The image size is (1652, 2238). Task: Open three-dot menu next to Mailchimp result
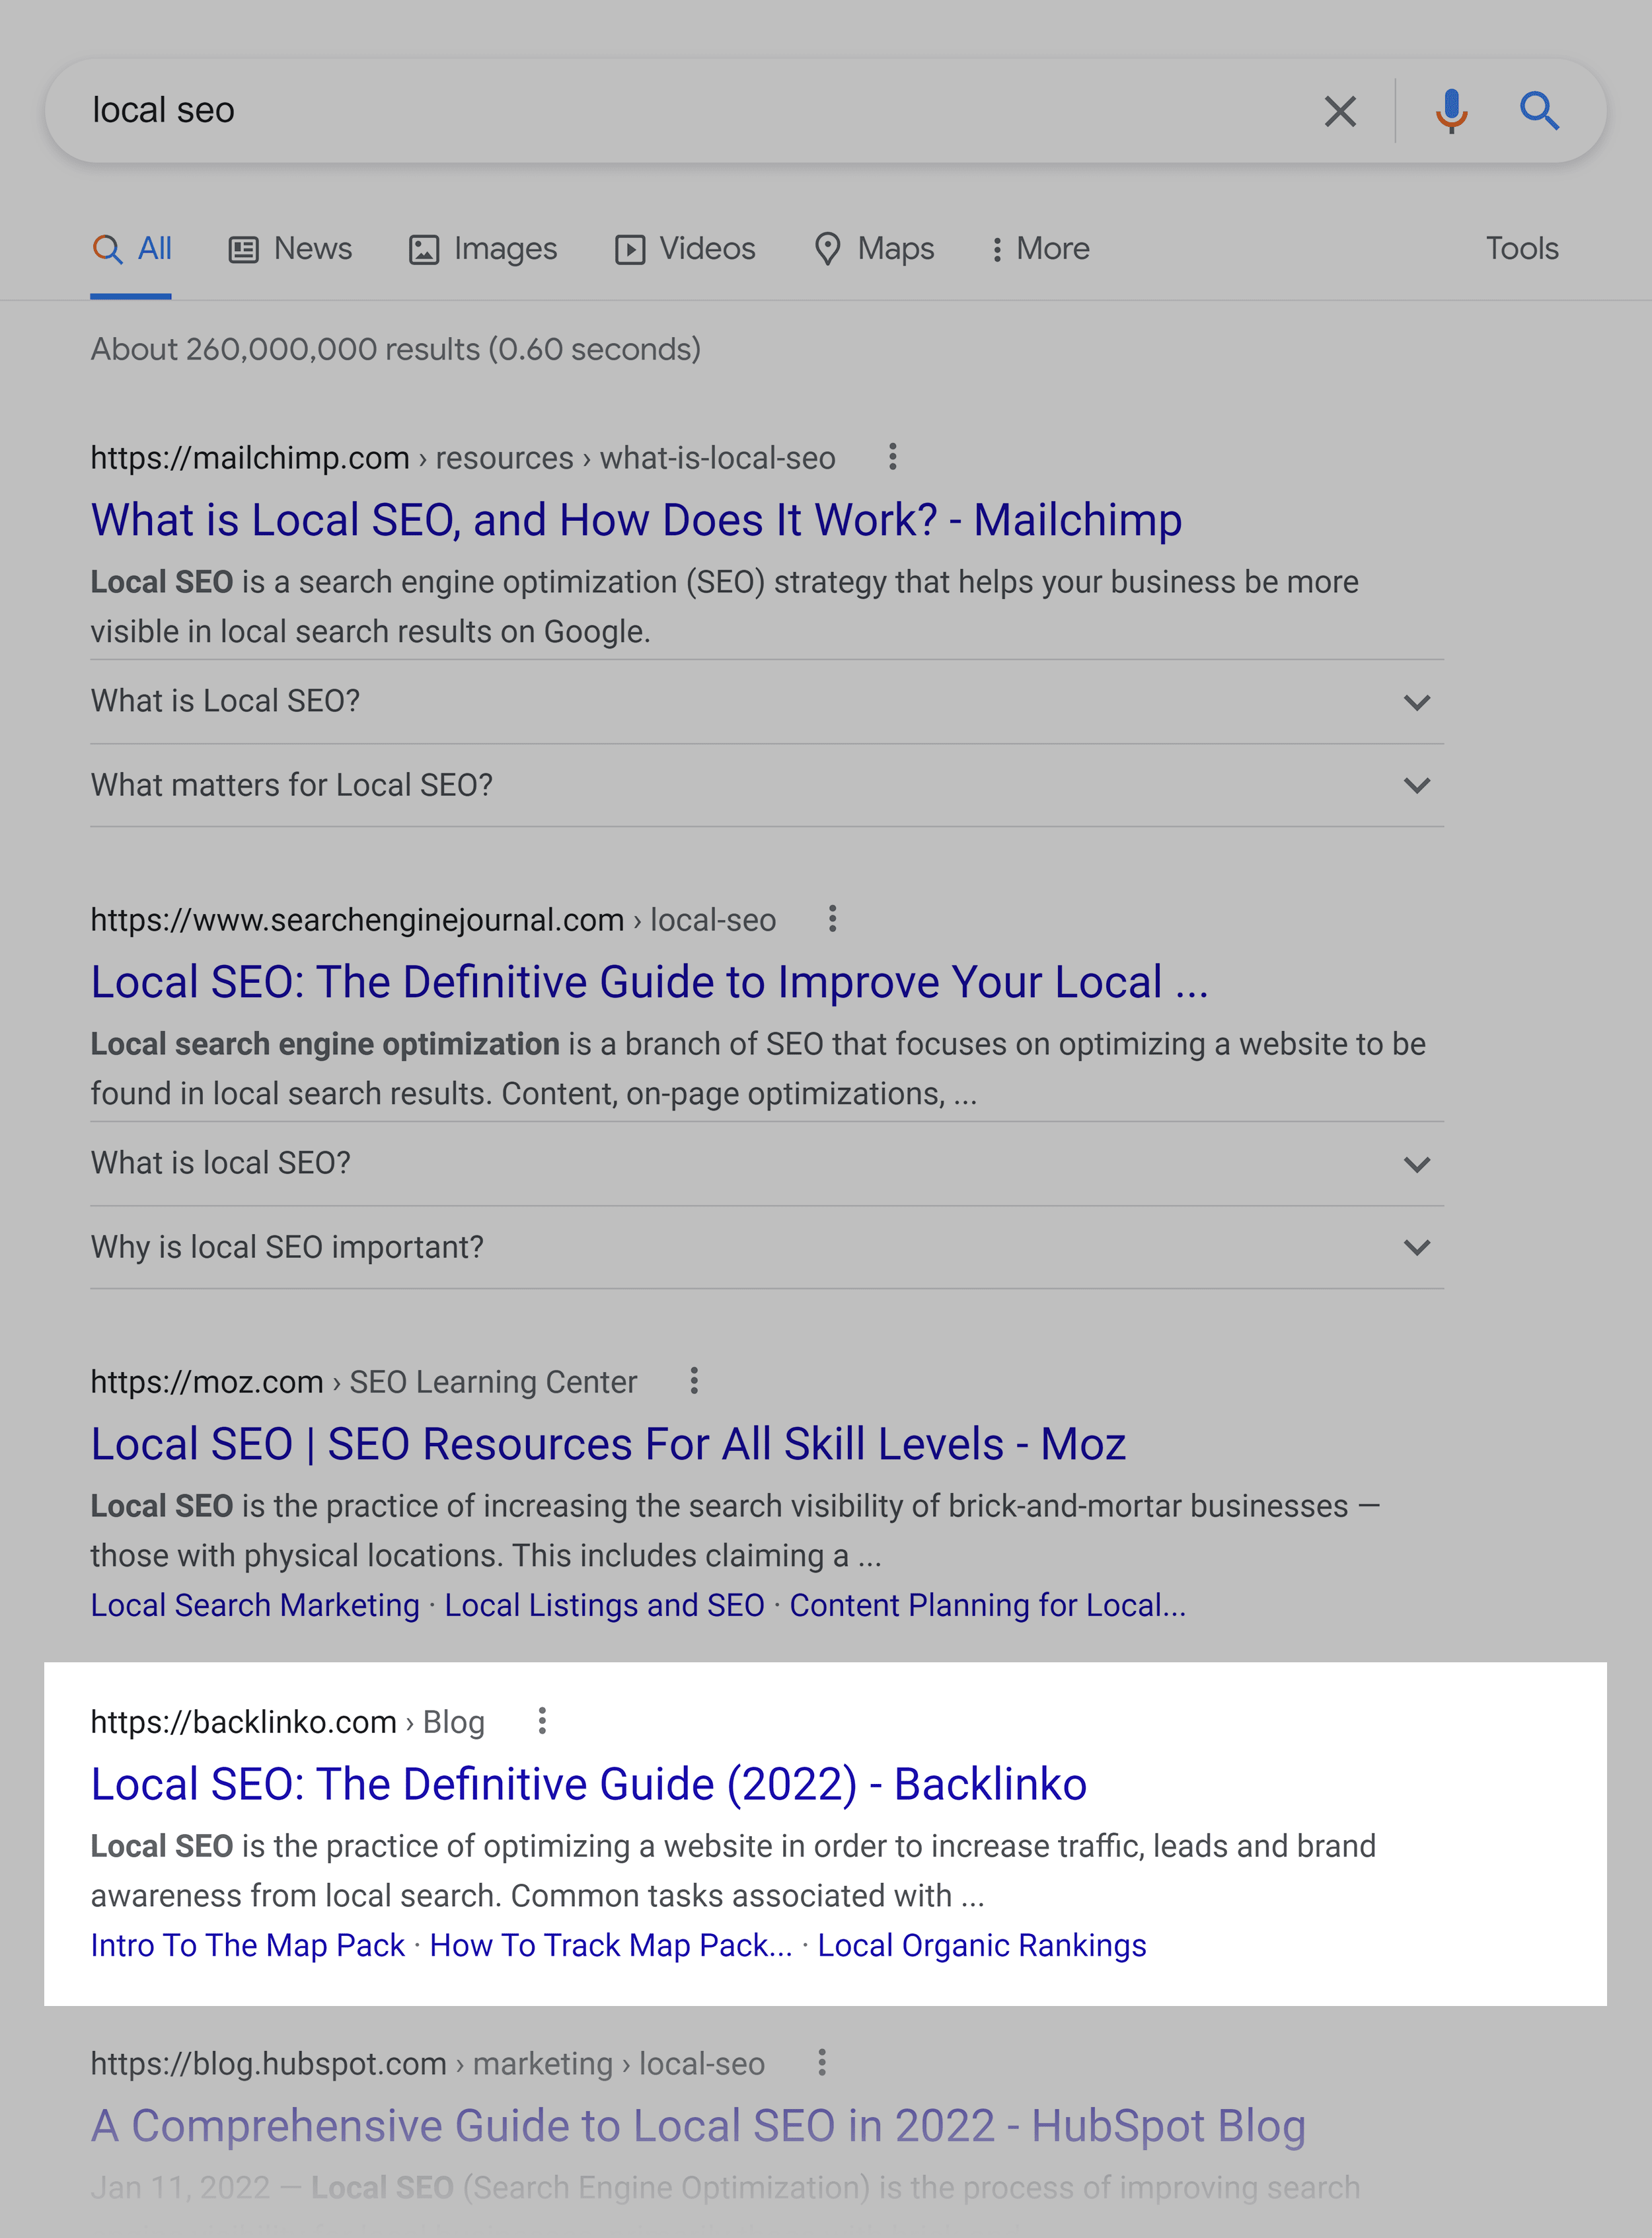click(893, 457)
